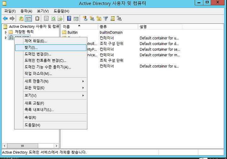This screenshot has width=227, height=159.
Task: Expand the domain node arrow in tree
Action: [6, 38]
